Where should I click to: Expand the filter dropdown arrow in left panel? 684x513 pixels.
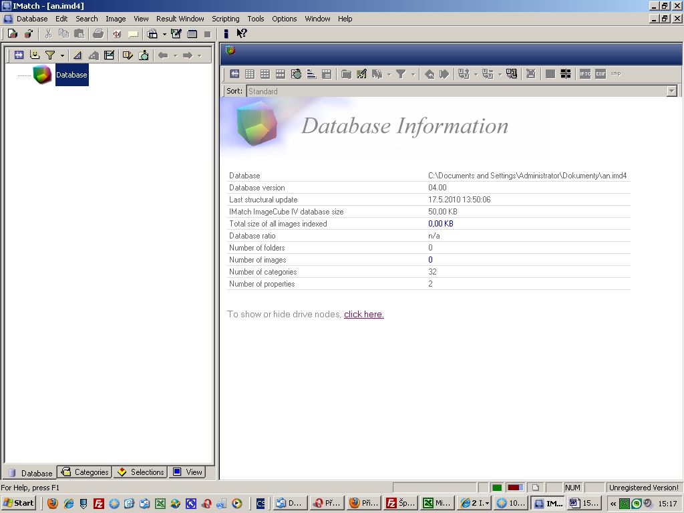coord(62,56)
